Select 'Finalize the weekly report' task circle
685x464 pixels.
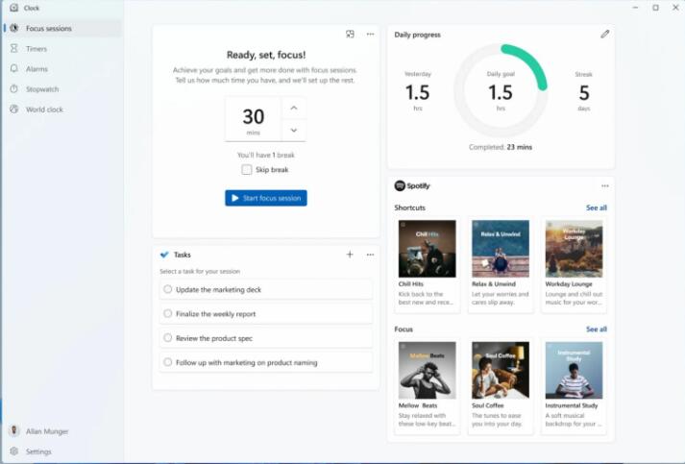(x=168, y=314)
